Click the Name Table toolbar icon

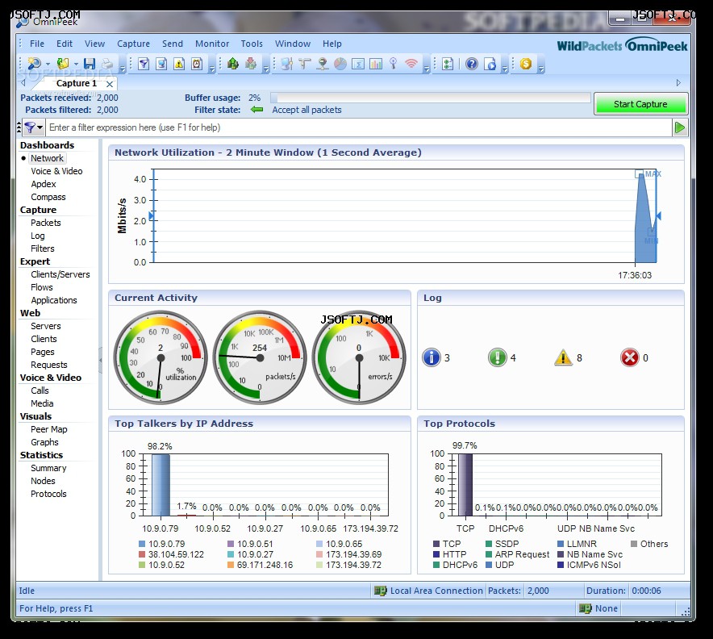pos(161,64)
